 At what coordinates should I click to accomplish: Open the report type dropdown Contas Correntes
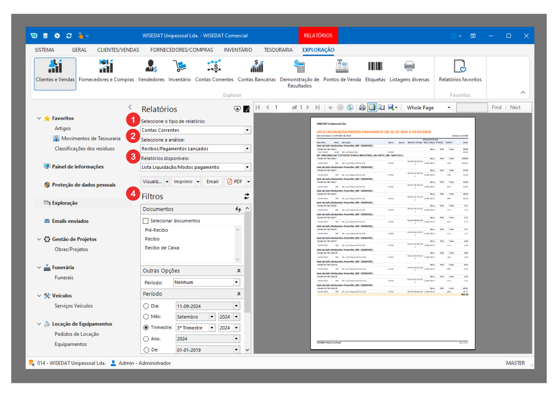click(247, 130)
